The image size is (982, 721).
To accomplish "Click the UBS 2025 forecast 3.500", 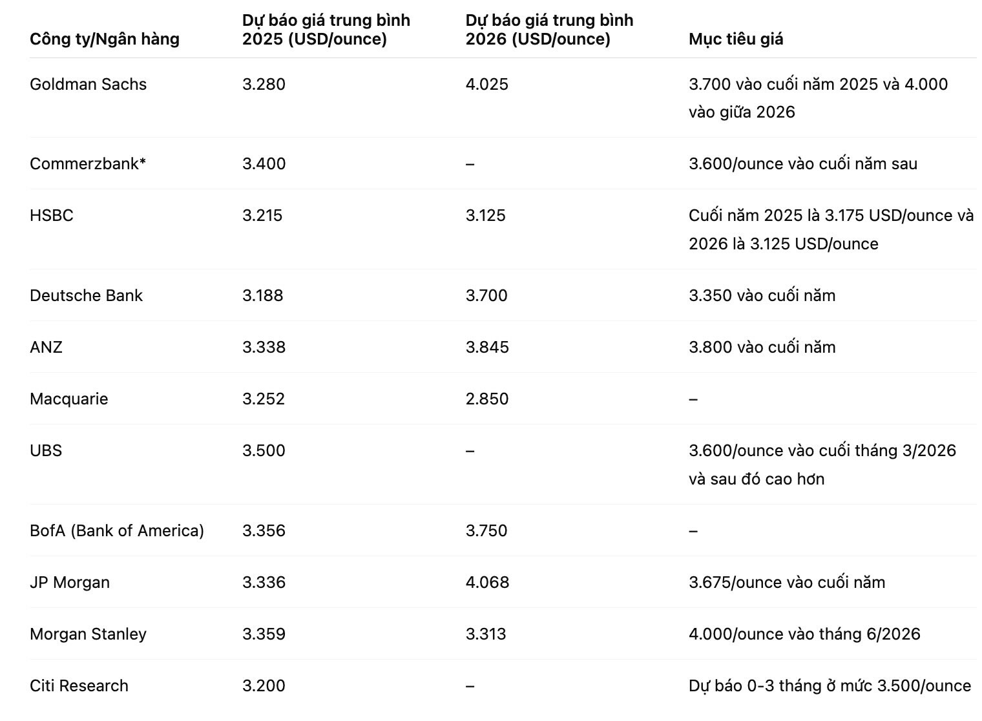I will click(264, 450).
